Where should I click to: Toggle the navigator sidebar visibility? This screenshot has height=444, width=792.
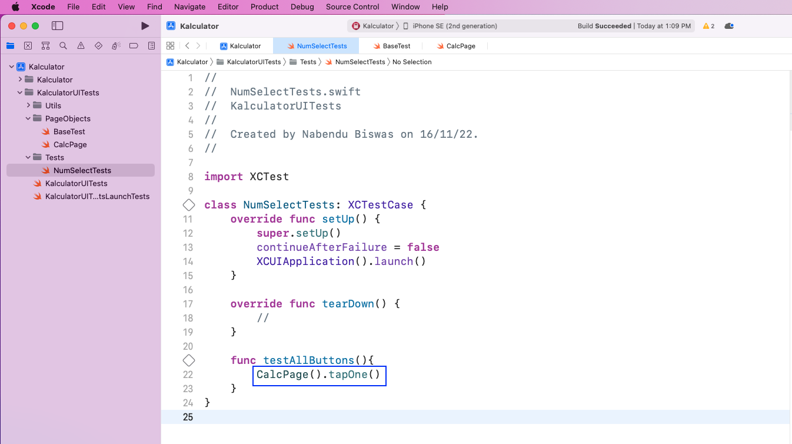[57, 26]
